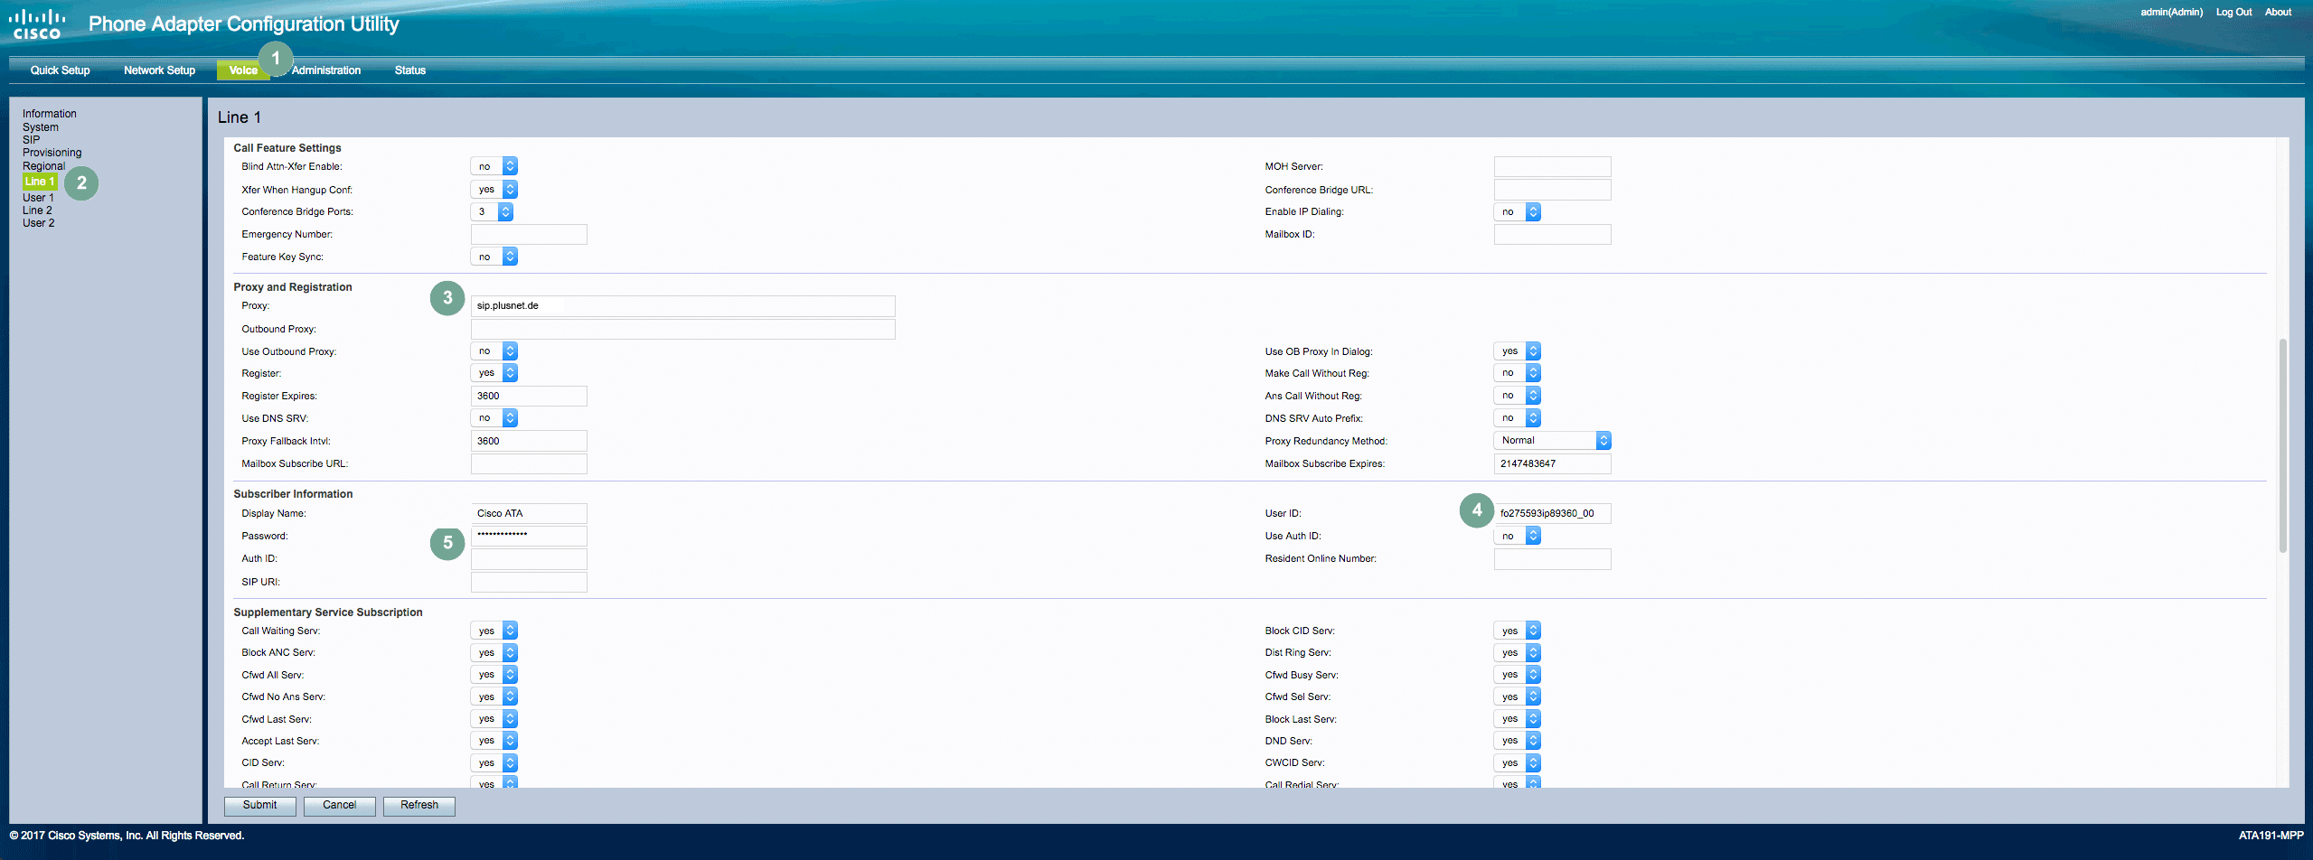Open System in the sidebar
Image resolution: width=2313 pixels, height=860 pixels.
[41, 127]
